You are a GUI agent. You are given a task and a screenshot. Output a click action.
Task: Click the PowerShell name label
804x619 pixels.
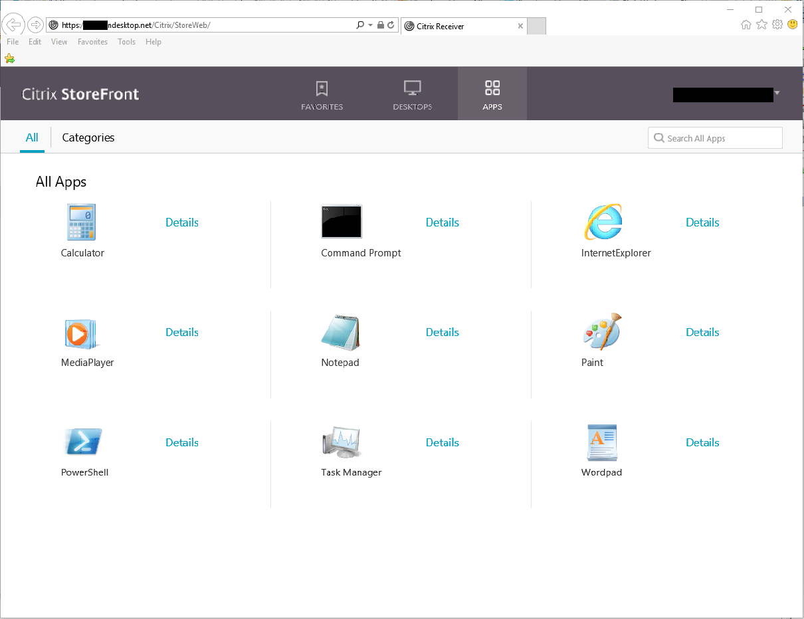[x=84, y=473]
